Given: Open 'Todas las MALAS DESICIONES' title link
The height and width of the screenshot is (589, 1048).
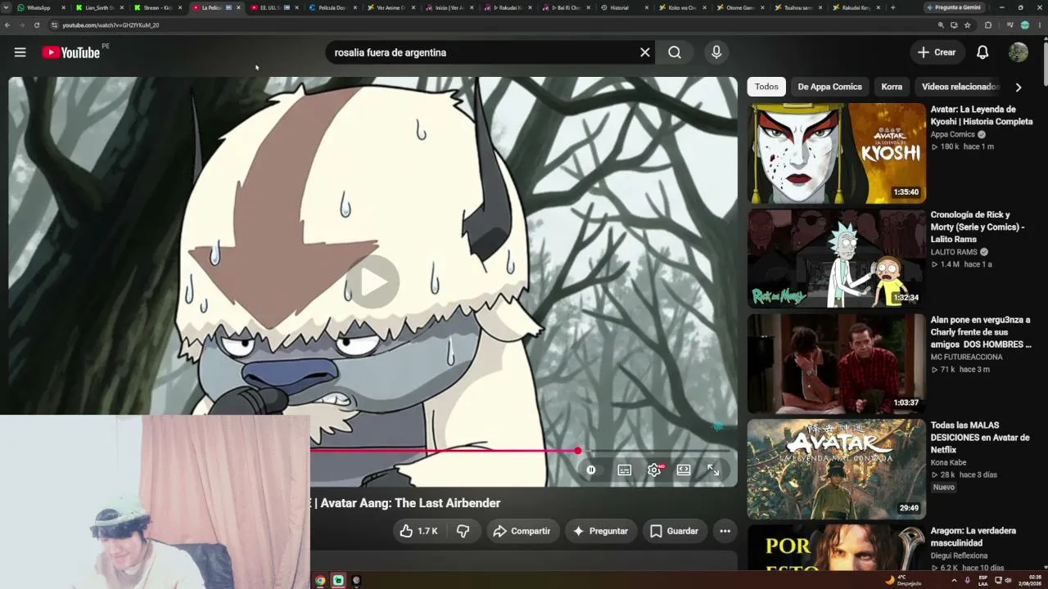Looking at the screenshot, I should click(980, 438).
